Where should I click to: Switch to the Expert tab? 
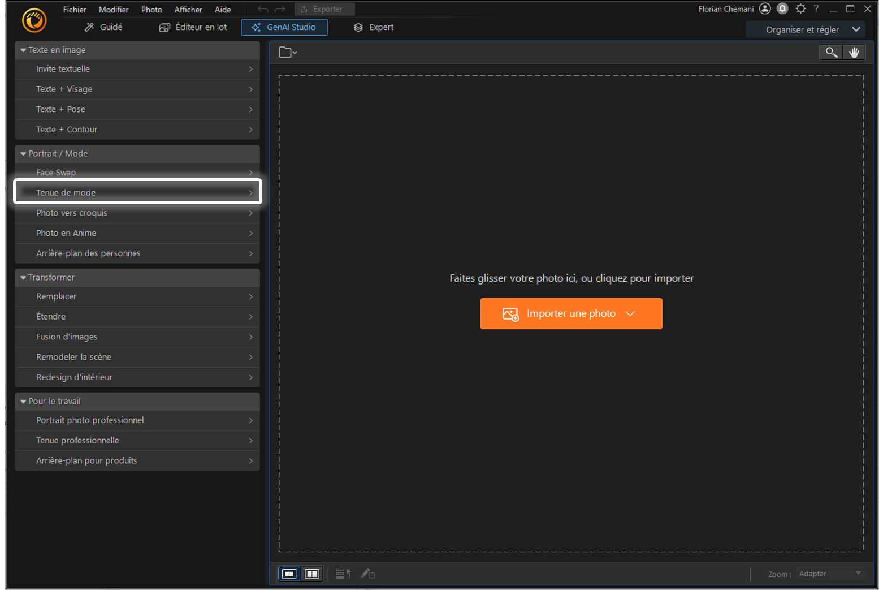click(374, 27)
